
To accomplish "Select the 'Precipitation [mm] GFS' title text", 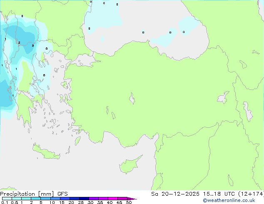I will click(34, 194).
